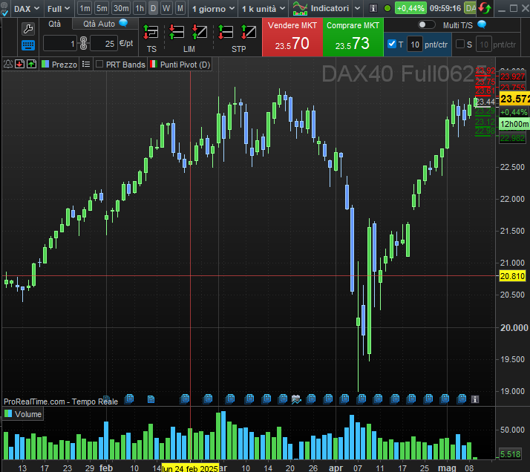
Task: Select the STP oblique line order icon
Action: click(249, 32)
